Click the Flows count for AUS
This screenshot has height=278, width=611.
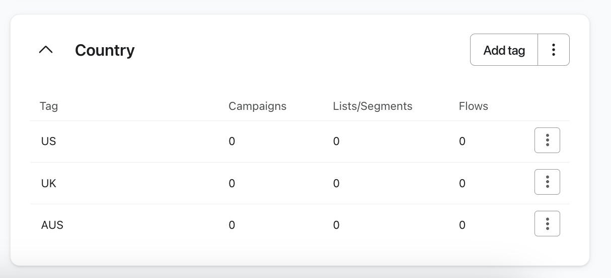coord(462,225)
